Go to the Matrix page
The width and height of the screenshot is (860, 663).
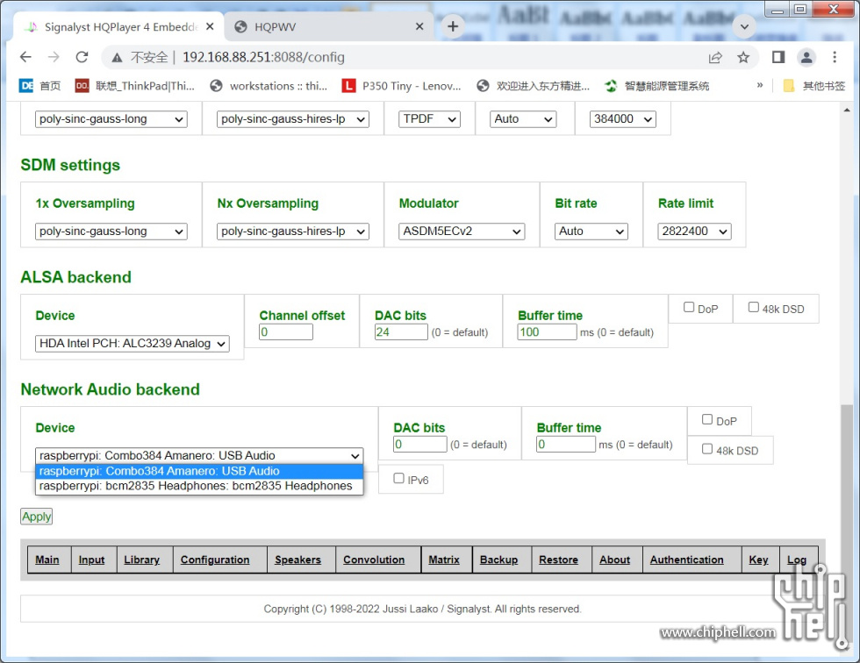point(444,560)
